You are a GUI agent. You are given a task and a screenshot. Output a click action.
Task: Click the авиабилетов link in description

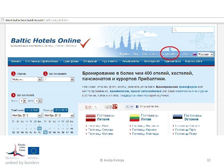pyautogui.click(x=119, y=91)
